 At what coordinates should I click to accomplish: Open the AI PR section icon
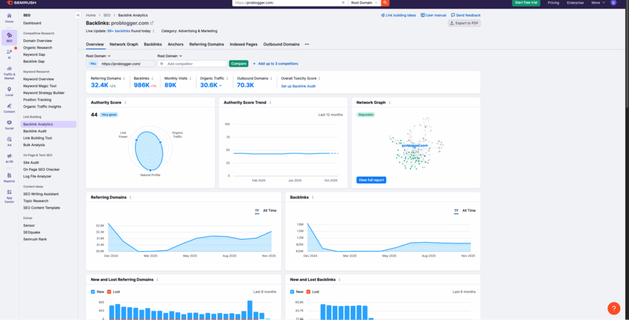point(9,158)
